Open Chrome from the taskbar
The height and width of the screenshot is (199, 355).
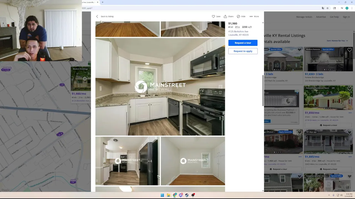coord(175,195)
